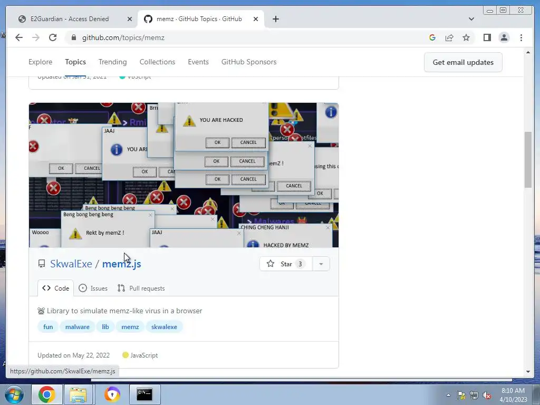Screen dimensions: 540x405
Task: Open Collections navigation link
Action: click(157, 62)
